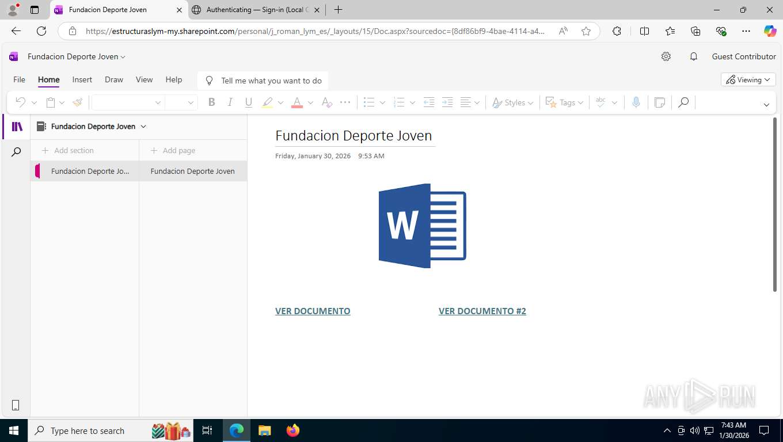Click the Numbering list icon
Viewport: 783px width, 442px height.
click(399, 102)
